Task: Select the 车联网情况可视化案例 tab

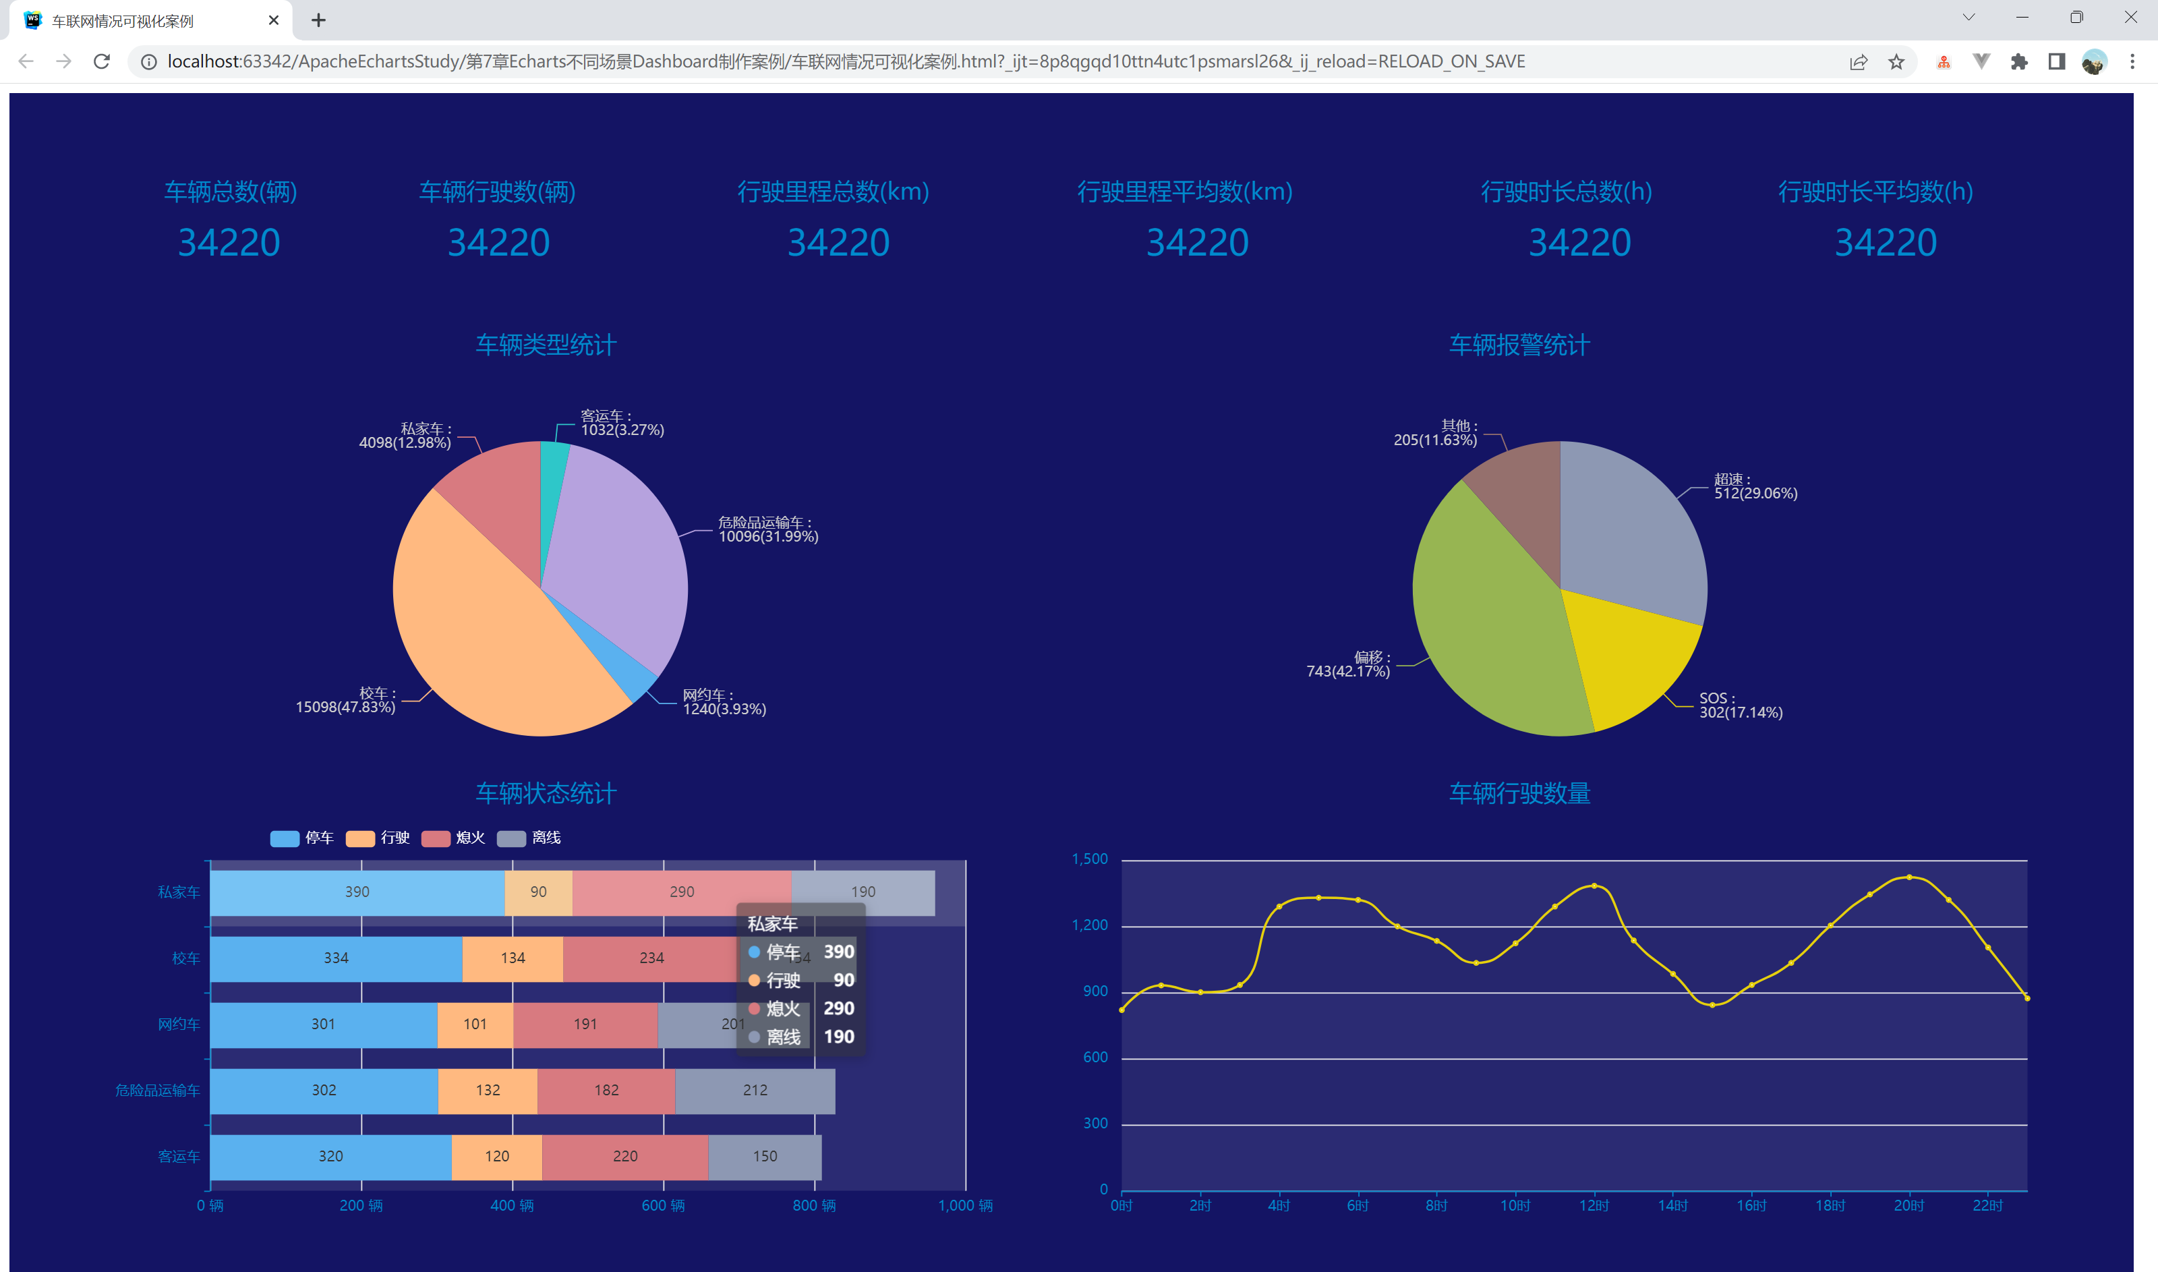Action: (123, 21)
